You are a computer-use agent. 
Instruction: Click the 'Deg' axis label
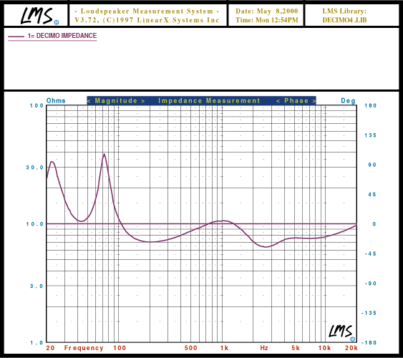tap(348, 101)
